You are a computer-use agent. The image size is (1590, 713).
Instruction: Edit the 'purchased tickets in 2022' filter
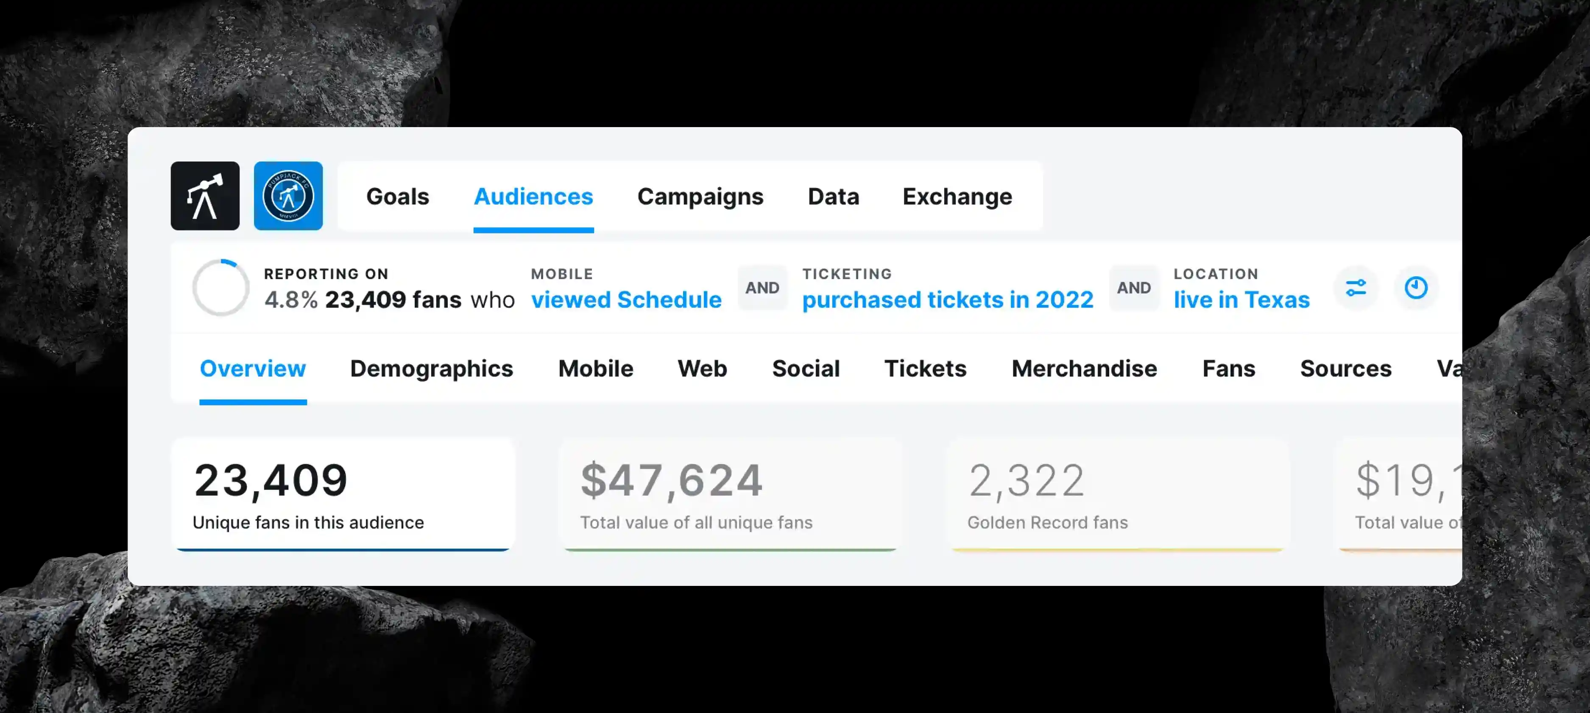948,300
